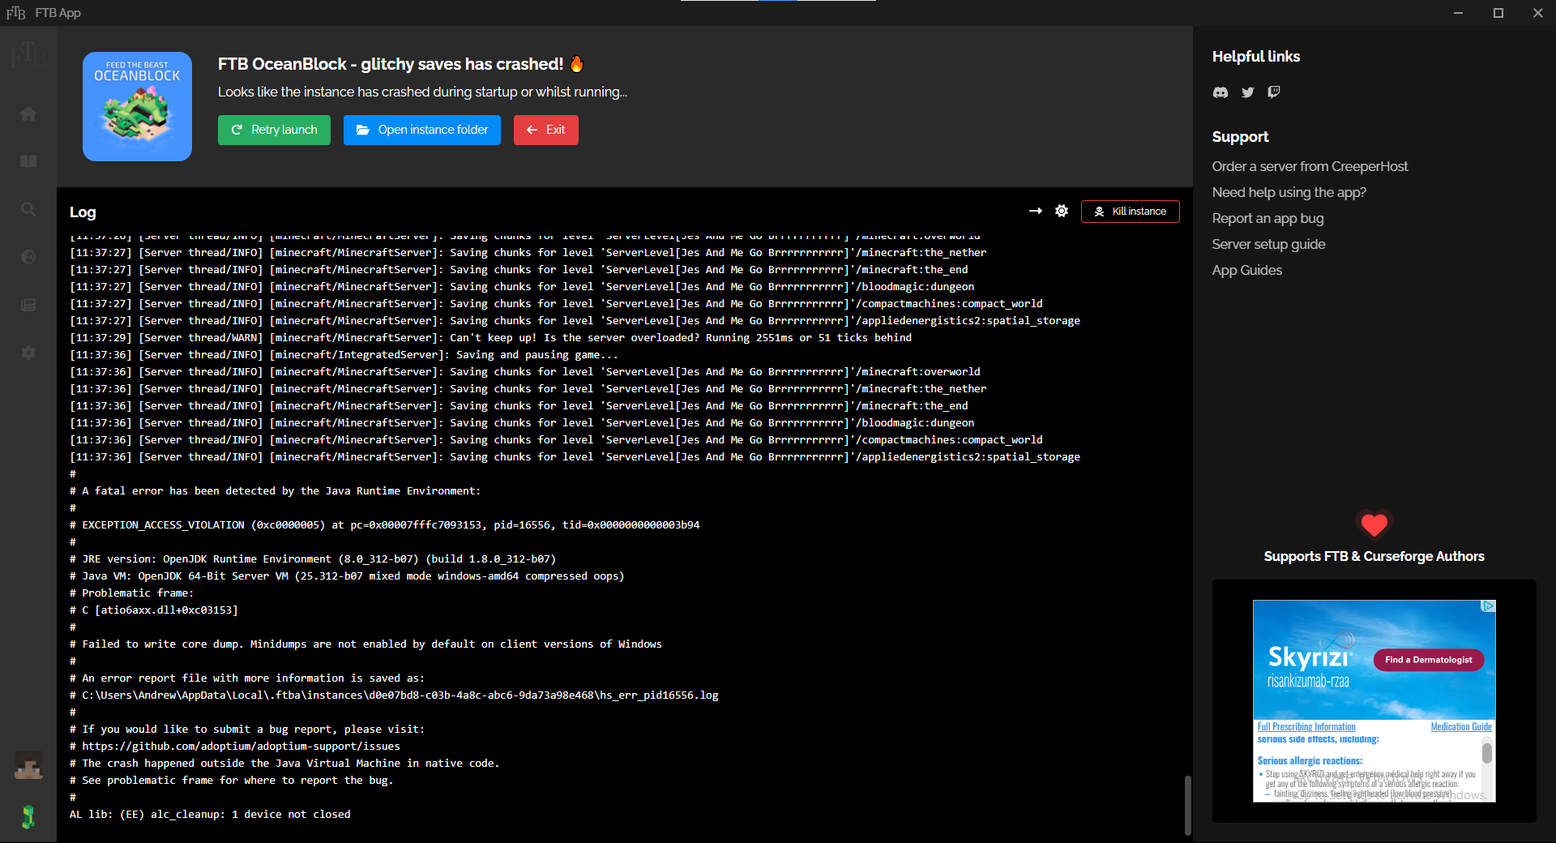Open app Settings via the sidebar gear
Screen dimensions: 1556x843
tap(28, 353)
